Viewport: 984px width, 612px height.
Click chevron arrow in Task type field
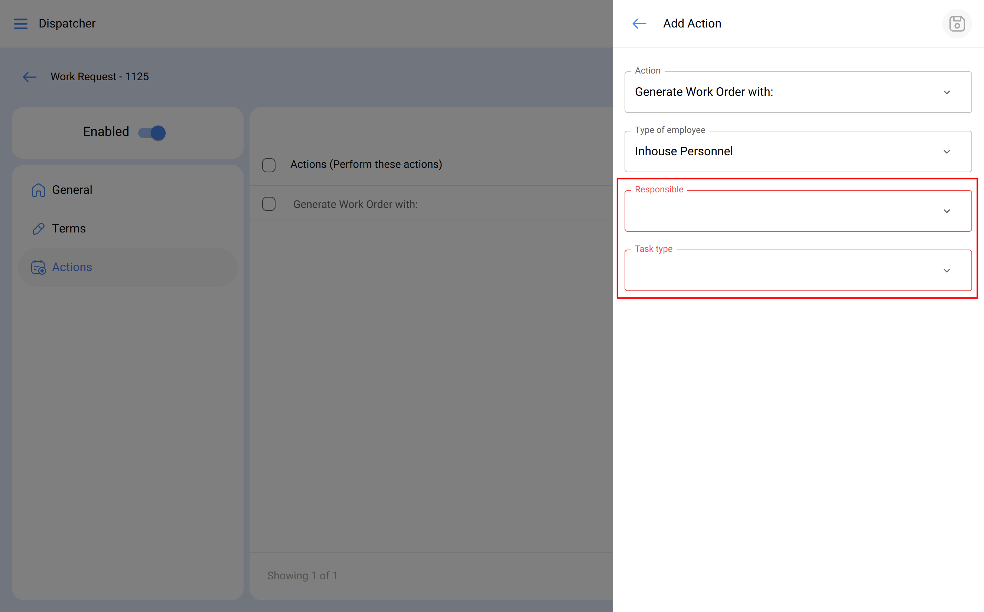point(947,270)
